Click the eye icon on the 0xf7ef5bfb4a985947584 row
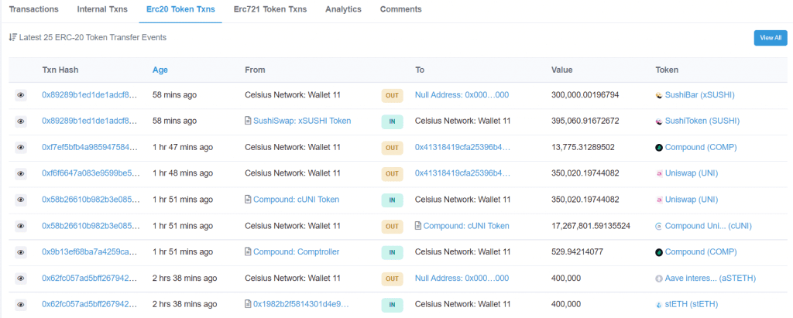The height and width of the screenshot is (318, 793). (21, 148)
